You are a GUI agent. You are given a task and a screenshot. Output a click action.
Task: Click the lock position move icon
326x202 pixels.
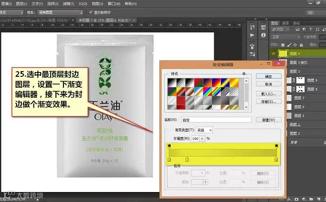tap(295, 45)
